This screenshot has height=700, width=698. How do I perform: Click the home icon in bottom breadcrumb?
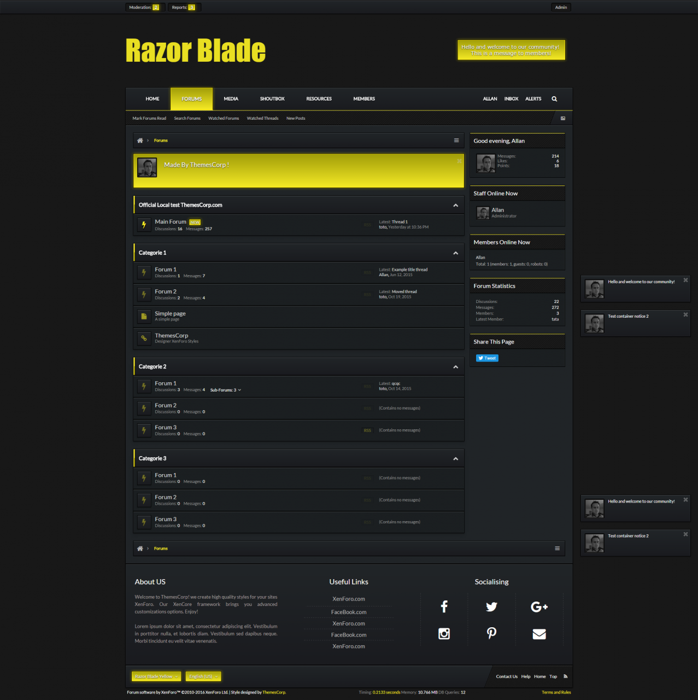click(x=140, y=549)
